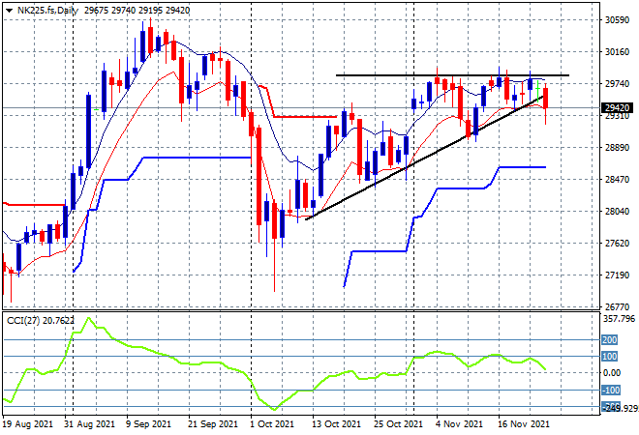Screen dimensions: 639x435
Task: Click the NK225.fs,Daily chart title text
Action: coord(47,11)
